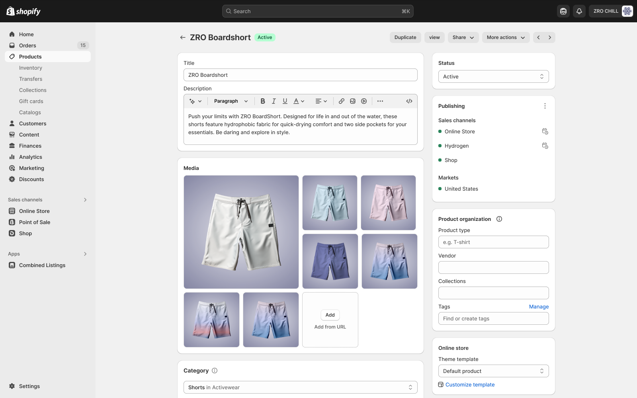Open the AI magic text generator

point(195,101)
